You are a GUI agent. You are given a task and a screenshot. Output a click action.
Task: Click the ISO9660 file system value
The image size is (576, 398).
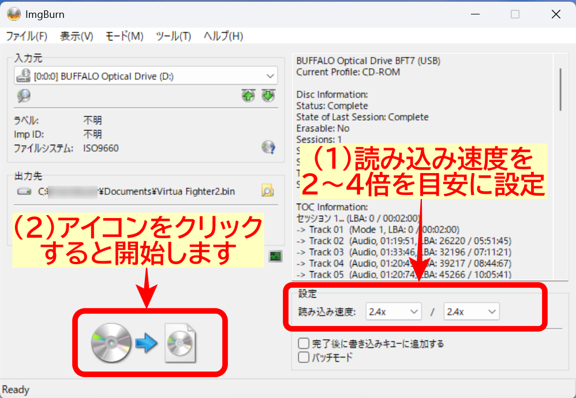101,148
